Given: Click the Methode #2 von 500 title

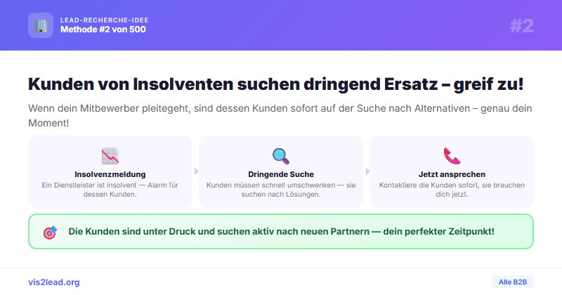Looking at the screenshot, I should [x=103, y=29].
